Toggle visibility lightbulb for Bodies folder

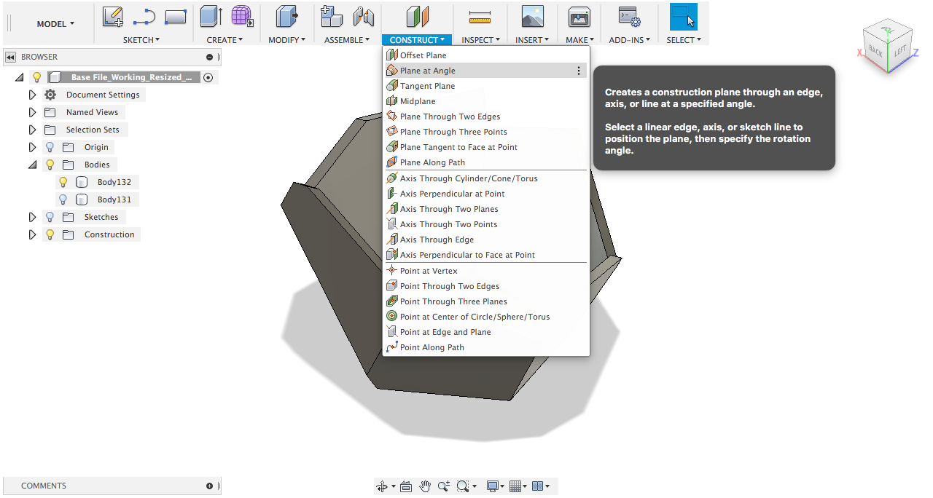coord(50,165)
